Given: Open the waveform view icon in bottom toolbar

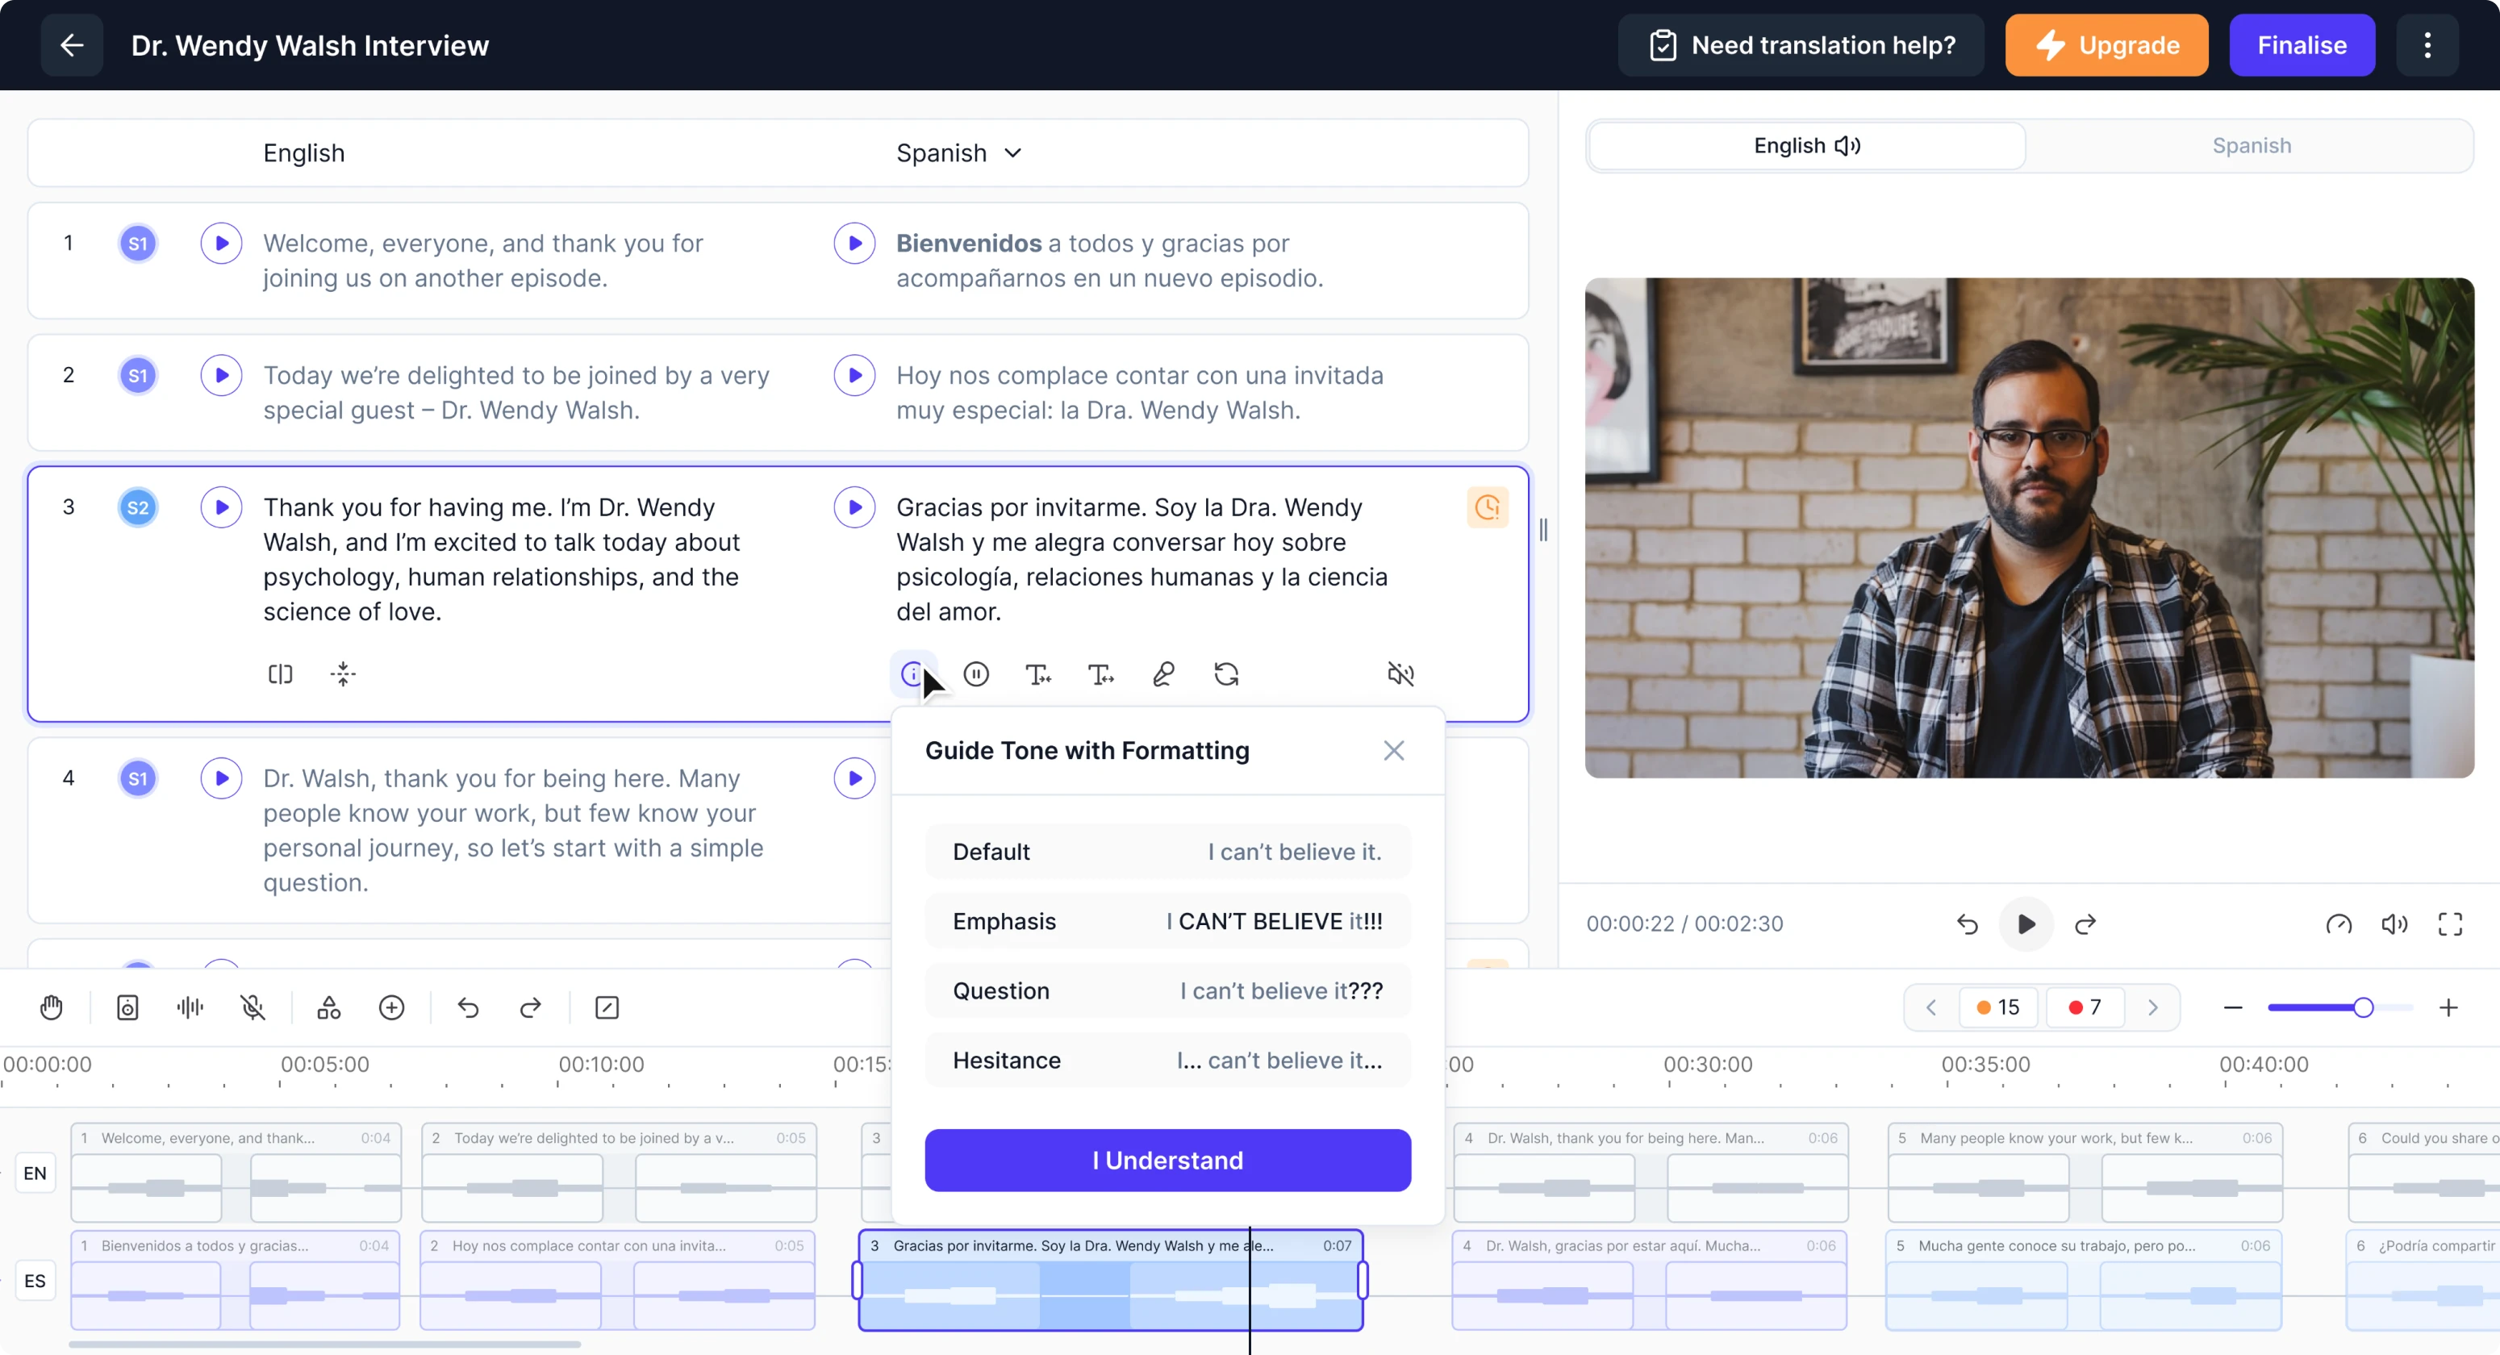Looking at the screenshot, I should pos(190,1007).
